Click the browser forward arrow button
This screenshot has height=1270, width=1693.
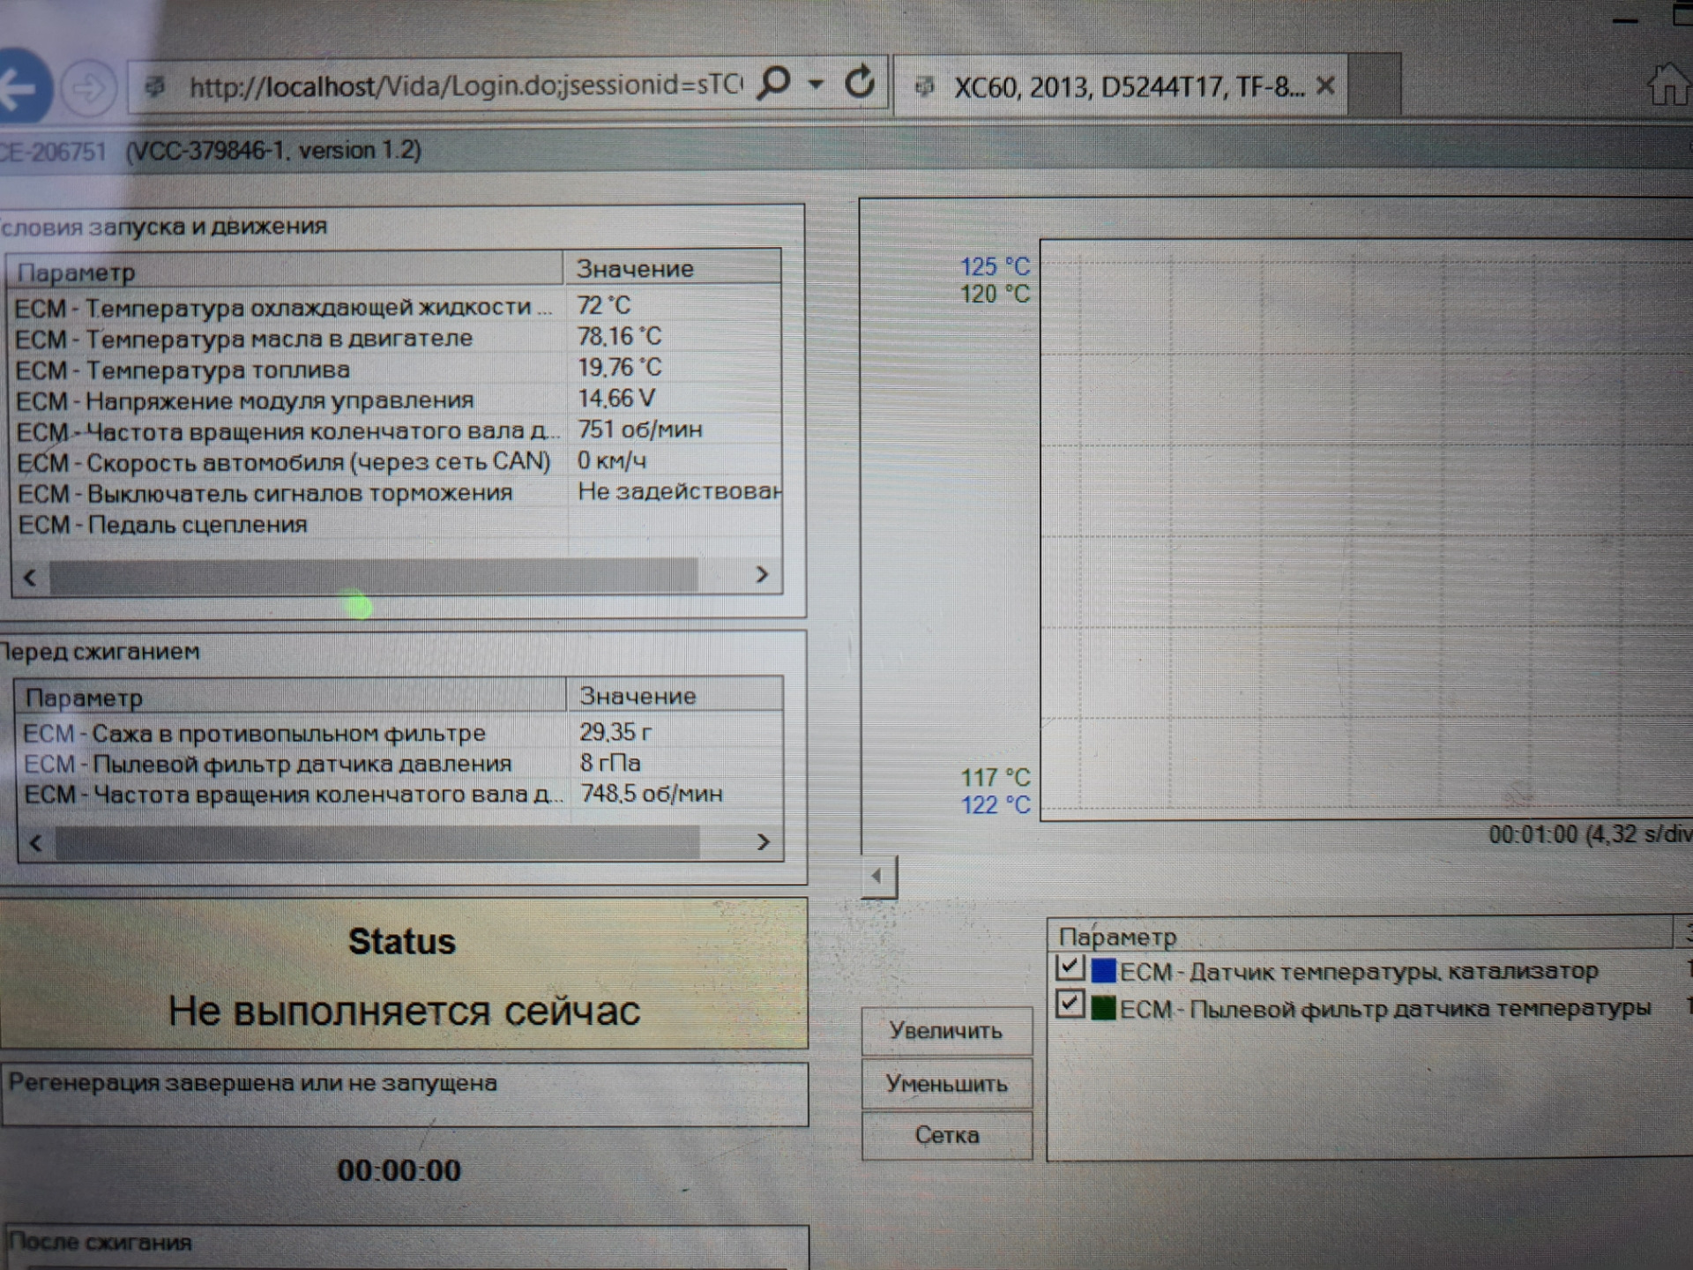pyautogui.click(x=88, y=87)
